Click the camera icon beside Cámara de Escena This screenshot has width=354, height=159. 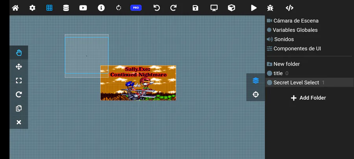[x=269, y=21]
